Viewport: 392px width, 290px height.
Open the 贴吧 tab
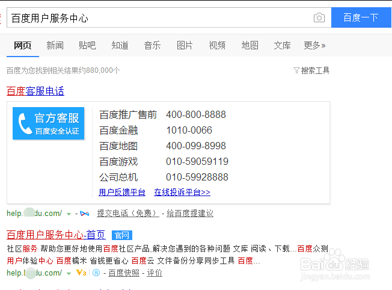click(87, 45)
